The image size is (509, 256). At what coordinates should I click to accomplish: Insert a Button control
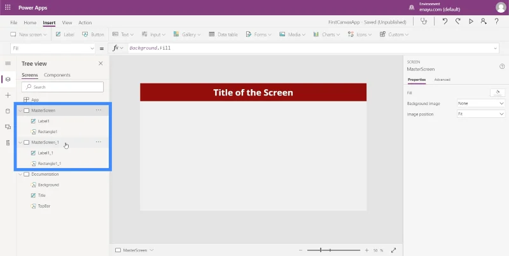click(93, 34)
